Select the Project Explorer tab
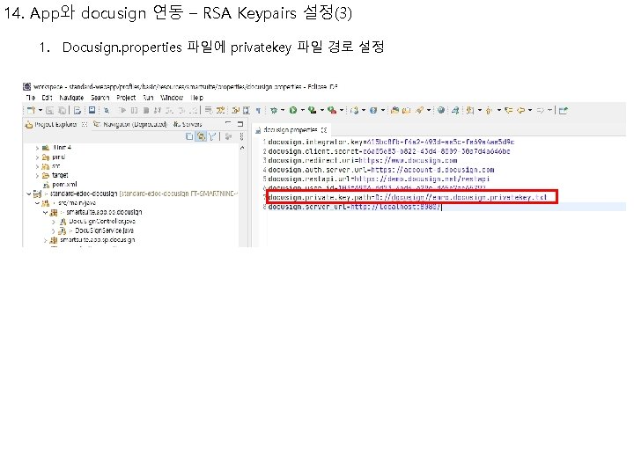This screenshot has height=475, width=634. point(55,124)
